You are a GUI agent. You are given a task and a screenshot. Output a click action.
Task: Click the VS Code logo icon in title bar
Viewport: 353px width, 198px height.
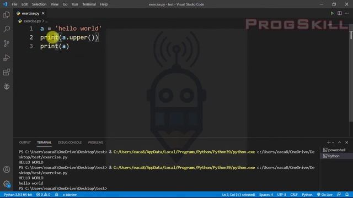[x=5, y=4]
